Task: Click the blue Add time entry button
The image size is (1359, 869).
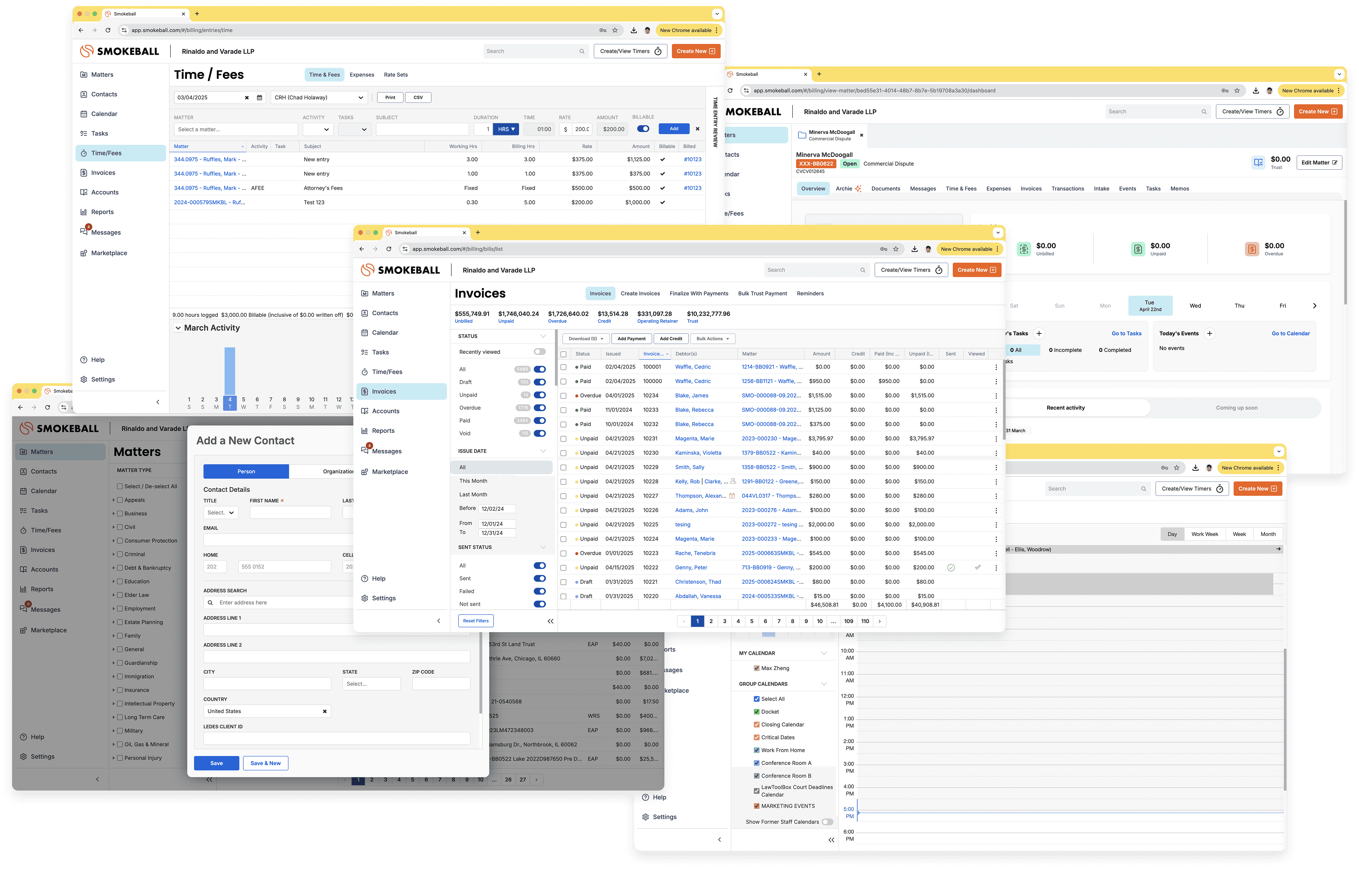Action: [673, 129]
